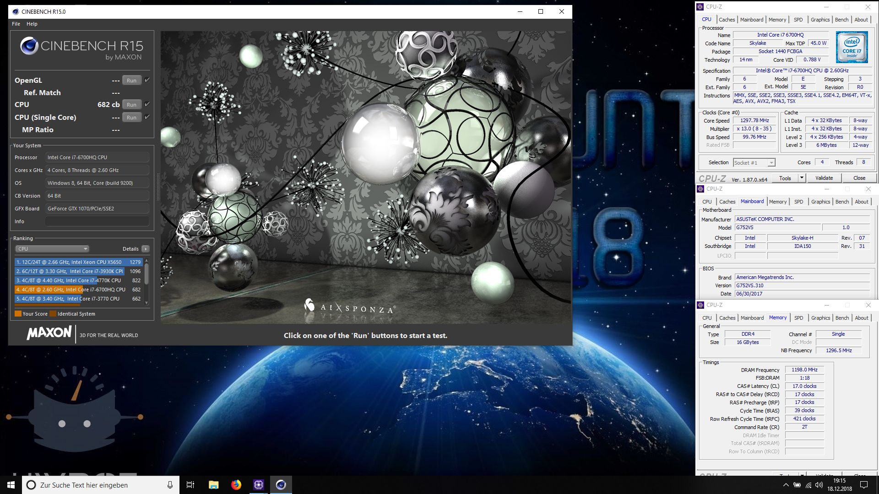Click the Wi-Fi network tray icon
Screen dimensions: 879x494
coord(808,485)
